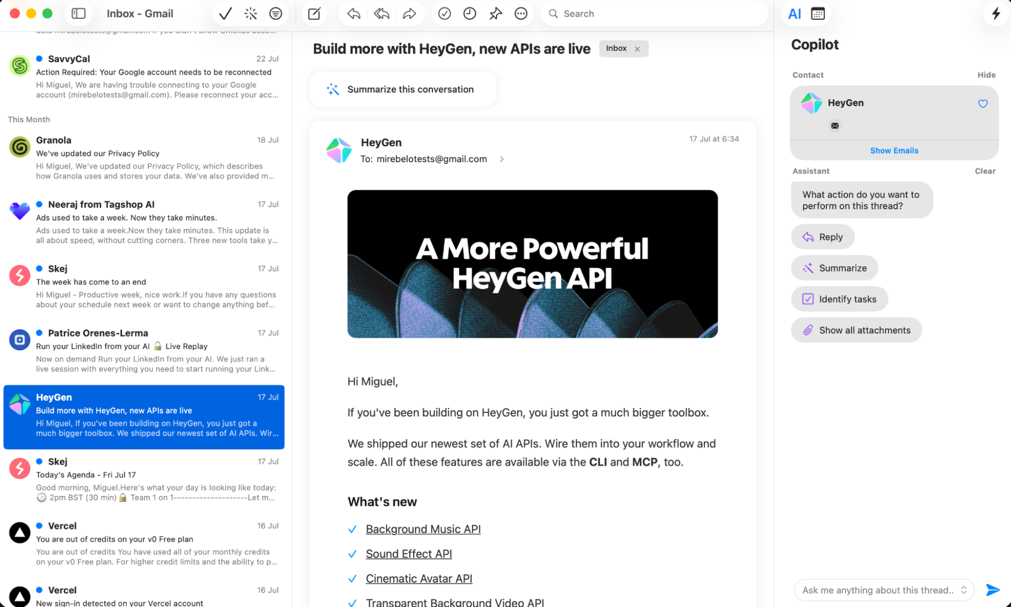Open the Sound Effect API link

[409, 554]
